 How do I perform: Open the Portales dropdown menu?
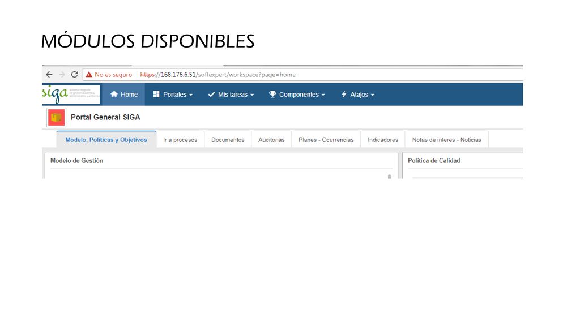173,95
